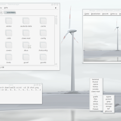
Task: Expand the grafik submenu entry
Action: coord(95,97)
